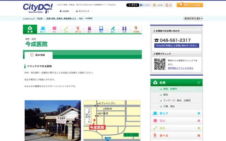Select the 医療 tab in navigation bar
The width and height of the screenshot is (226, 141).
30,29
